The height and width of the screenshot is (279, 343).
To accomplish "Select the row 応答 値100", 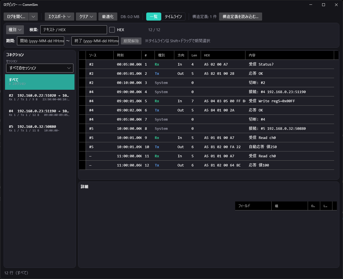I will [x=207, y=165].
